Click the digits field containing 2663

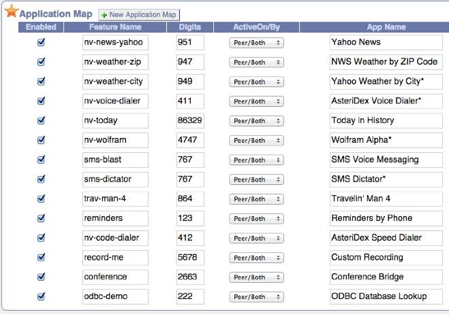tap(190, 277)
